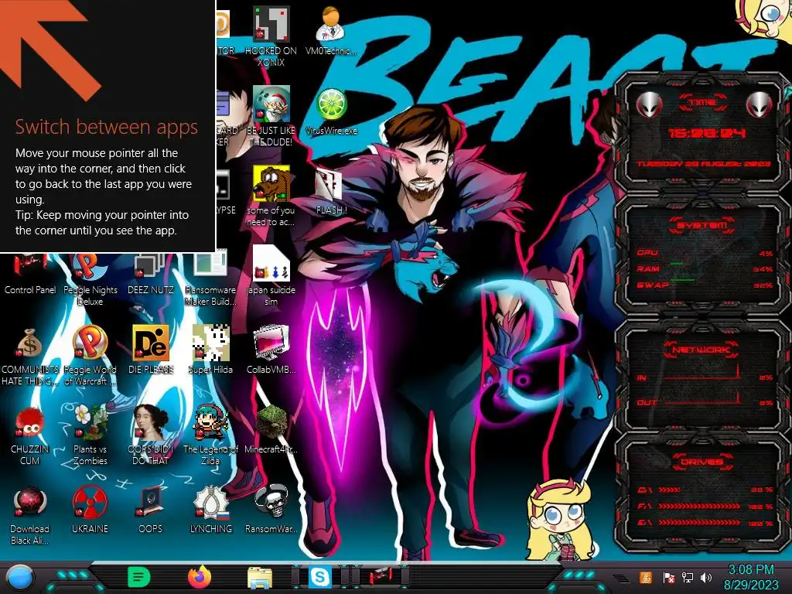Click the 'some of you need to ac...' dog icon
This screenshot has height=594, width=792.
click(271, 184)
